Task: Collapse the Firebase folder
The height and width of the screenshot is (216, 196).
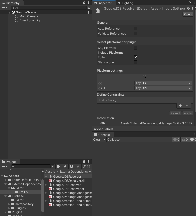Action: tap(6, 196)
